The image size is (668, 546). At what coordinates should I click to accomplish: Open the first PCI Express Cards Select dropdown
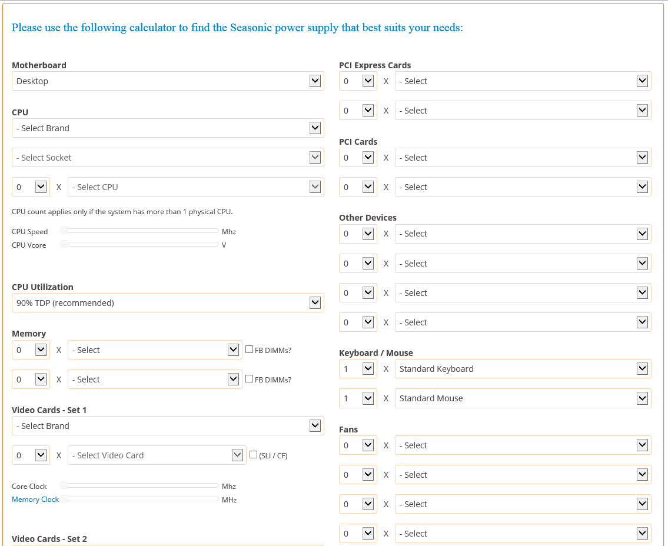point(523,81)
